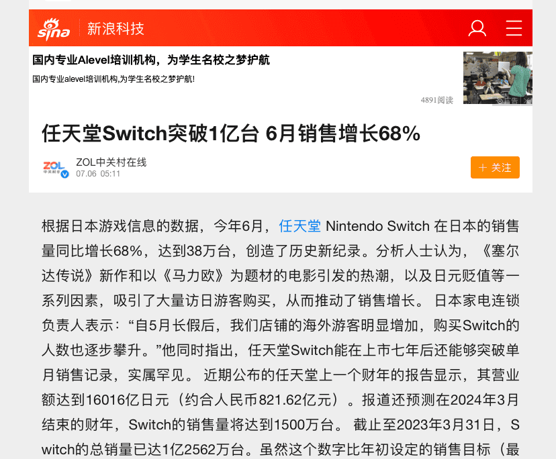Click the red Sina header banner background
Screen dimensions: 556x459
click(x=281, y=28)
